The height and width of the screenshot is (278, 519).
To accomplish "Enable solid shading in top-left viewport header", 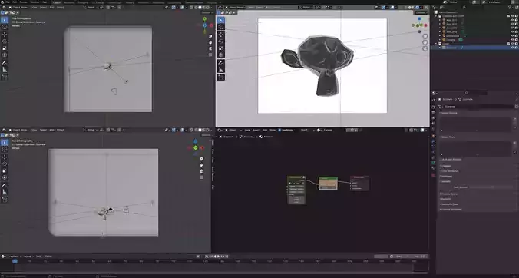I will pos(200,7).
